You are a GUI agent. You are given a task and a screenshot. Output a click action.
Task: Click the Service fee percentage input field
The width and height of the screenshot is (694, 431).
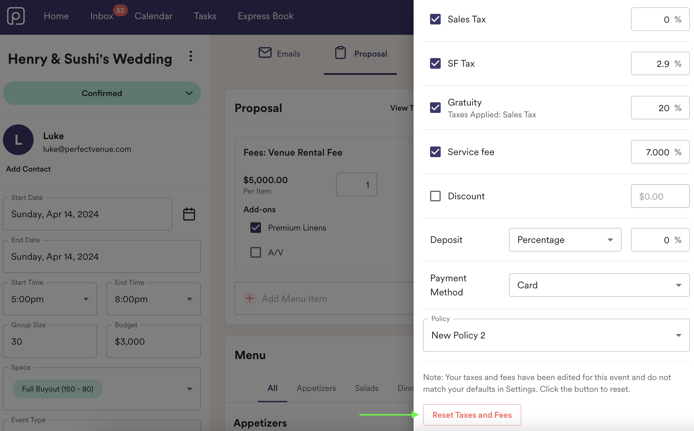pos(653,152)
